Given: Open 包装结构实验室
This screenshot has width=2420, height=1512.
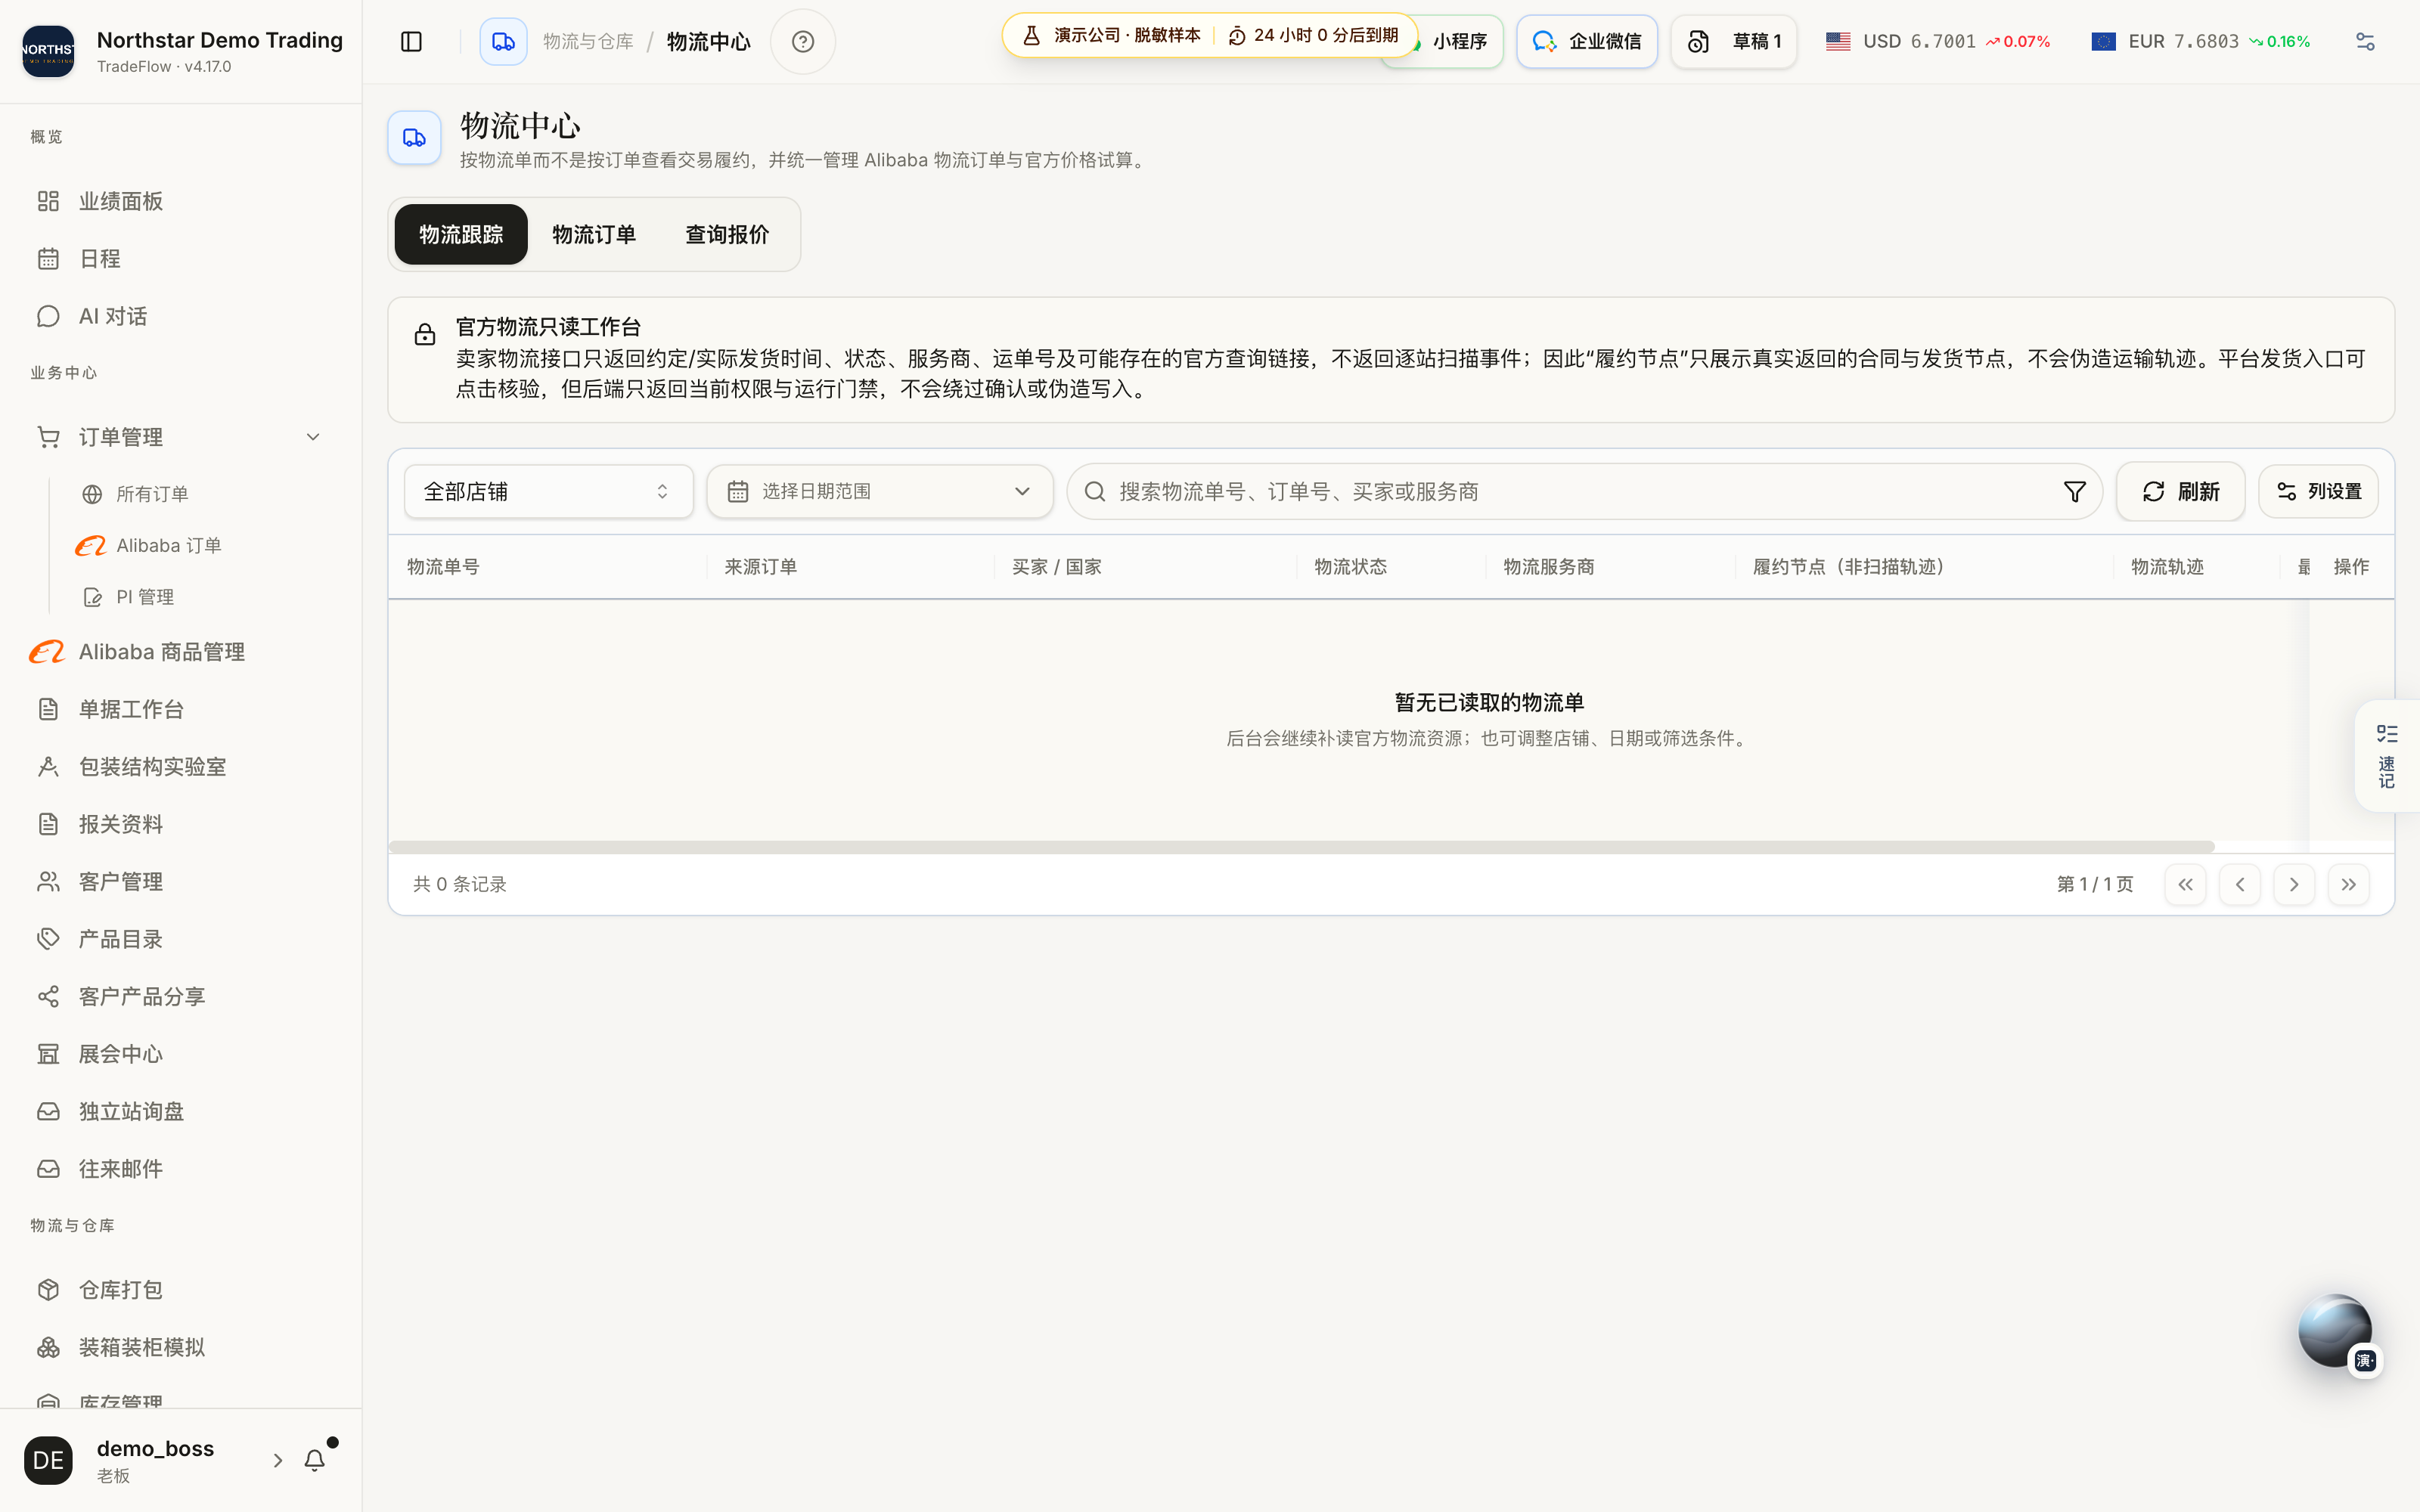Looking at the screenshot, I should point(181,767).
